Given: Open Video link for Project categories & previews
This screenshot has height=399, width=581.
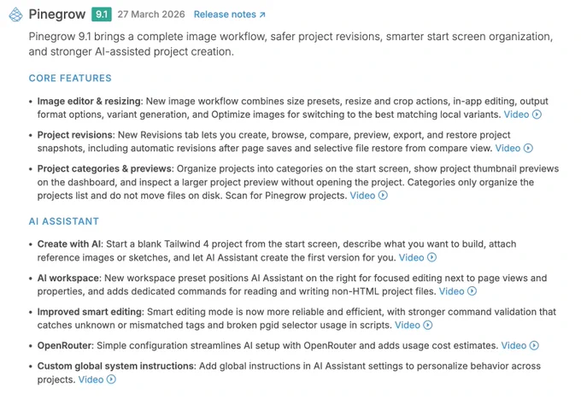Looking at the screenshot, I should (362, 196).
